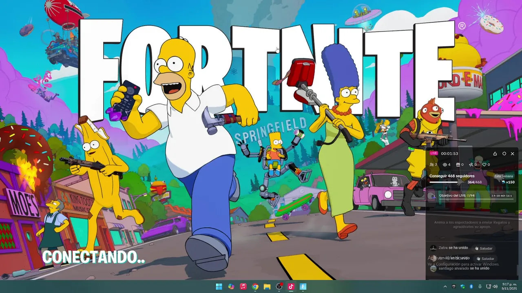Click the 'Esta semana' label

[x=504, y=176]
